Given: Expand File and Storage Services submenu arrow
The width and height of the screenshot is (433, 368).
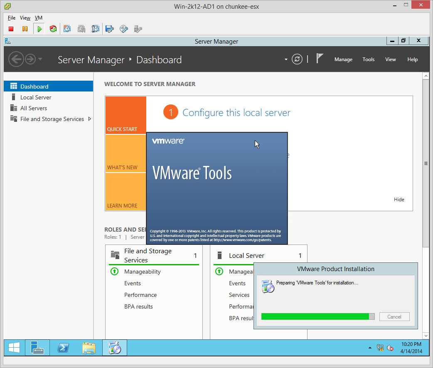Looking at the screenshot, I should pos(90,119).
